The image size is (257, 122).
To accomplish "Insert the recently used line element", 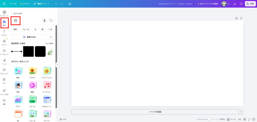I will 17,51.
